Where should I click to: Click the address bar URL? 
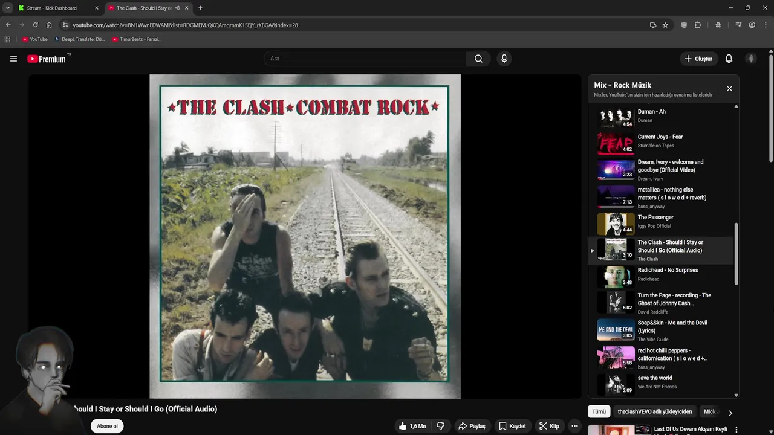(185, 25)
